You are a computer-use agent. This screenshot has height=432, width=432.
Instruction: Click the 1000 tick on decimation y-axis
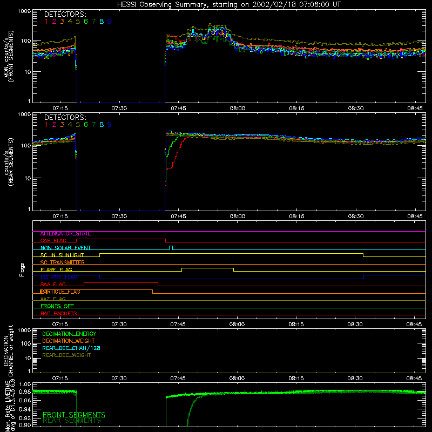(24, 330)
